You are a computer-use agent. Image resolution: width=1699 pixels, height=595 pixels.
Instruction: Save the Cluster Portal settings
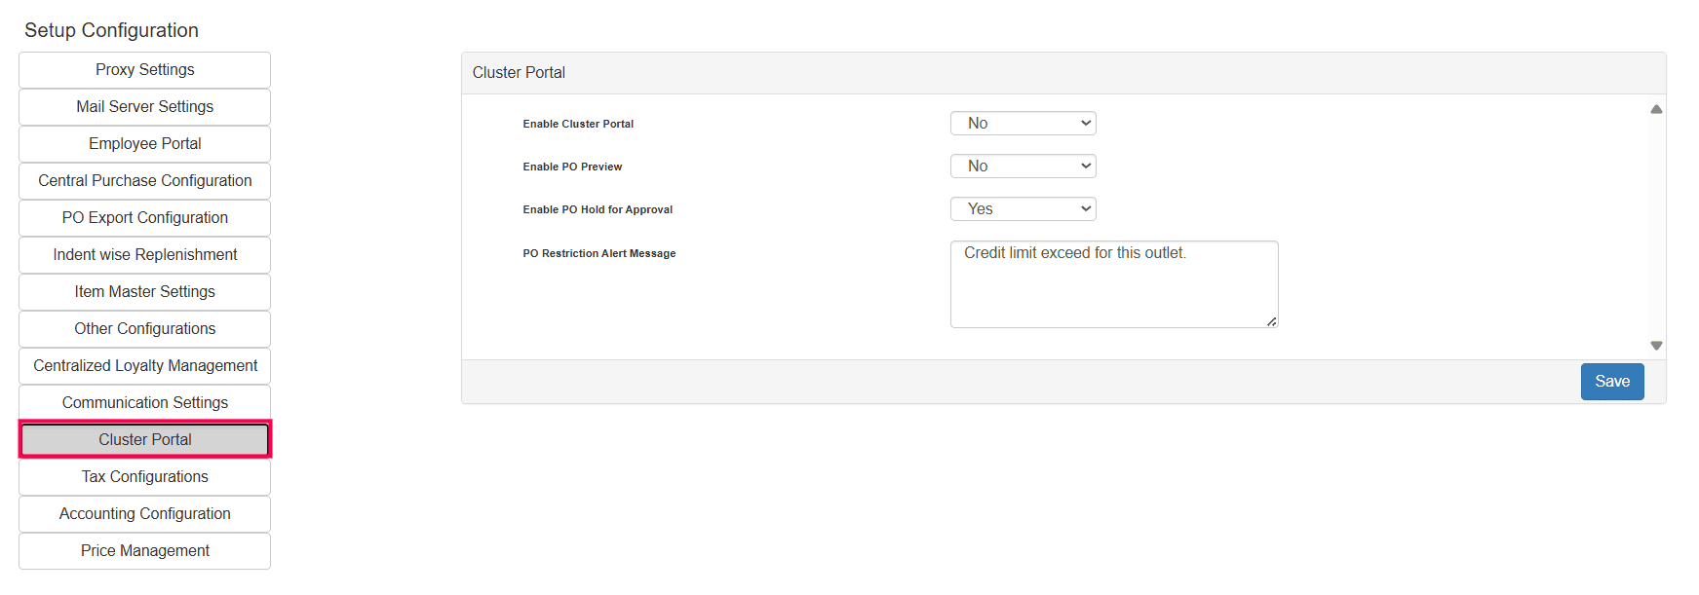[x=1611, y=382]
